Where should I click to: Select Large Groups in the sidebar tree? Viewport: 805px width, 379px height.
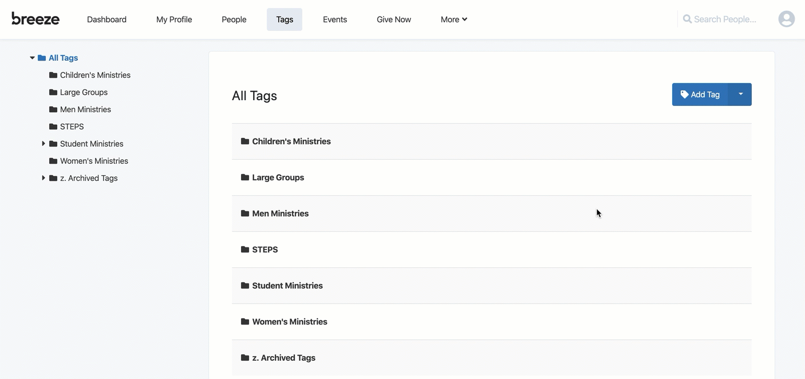(84, 92)
